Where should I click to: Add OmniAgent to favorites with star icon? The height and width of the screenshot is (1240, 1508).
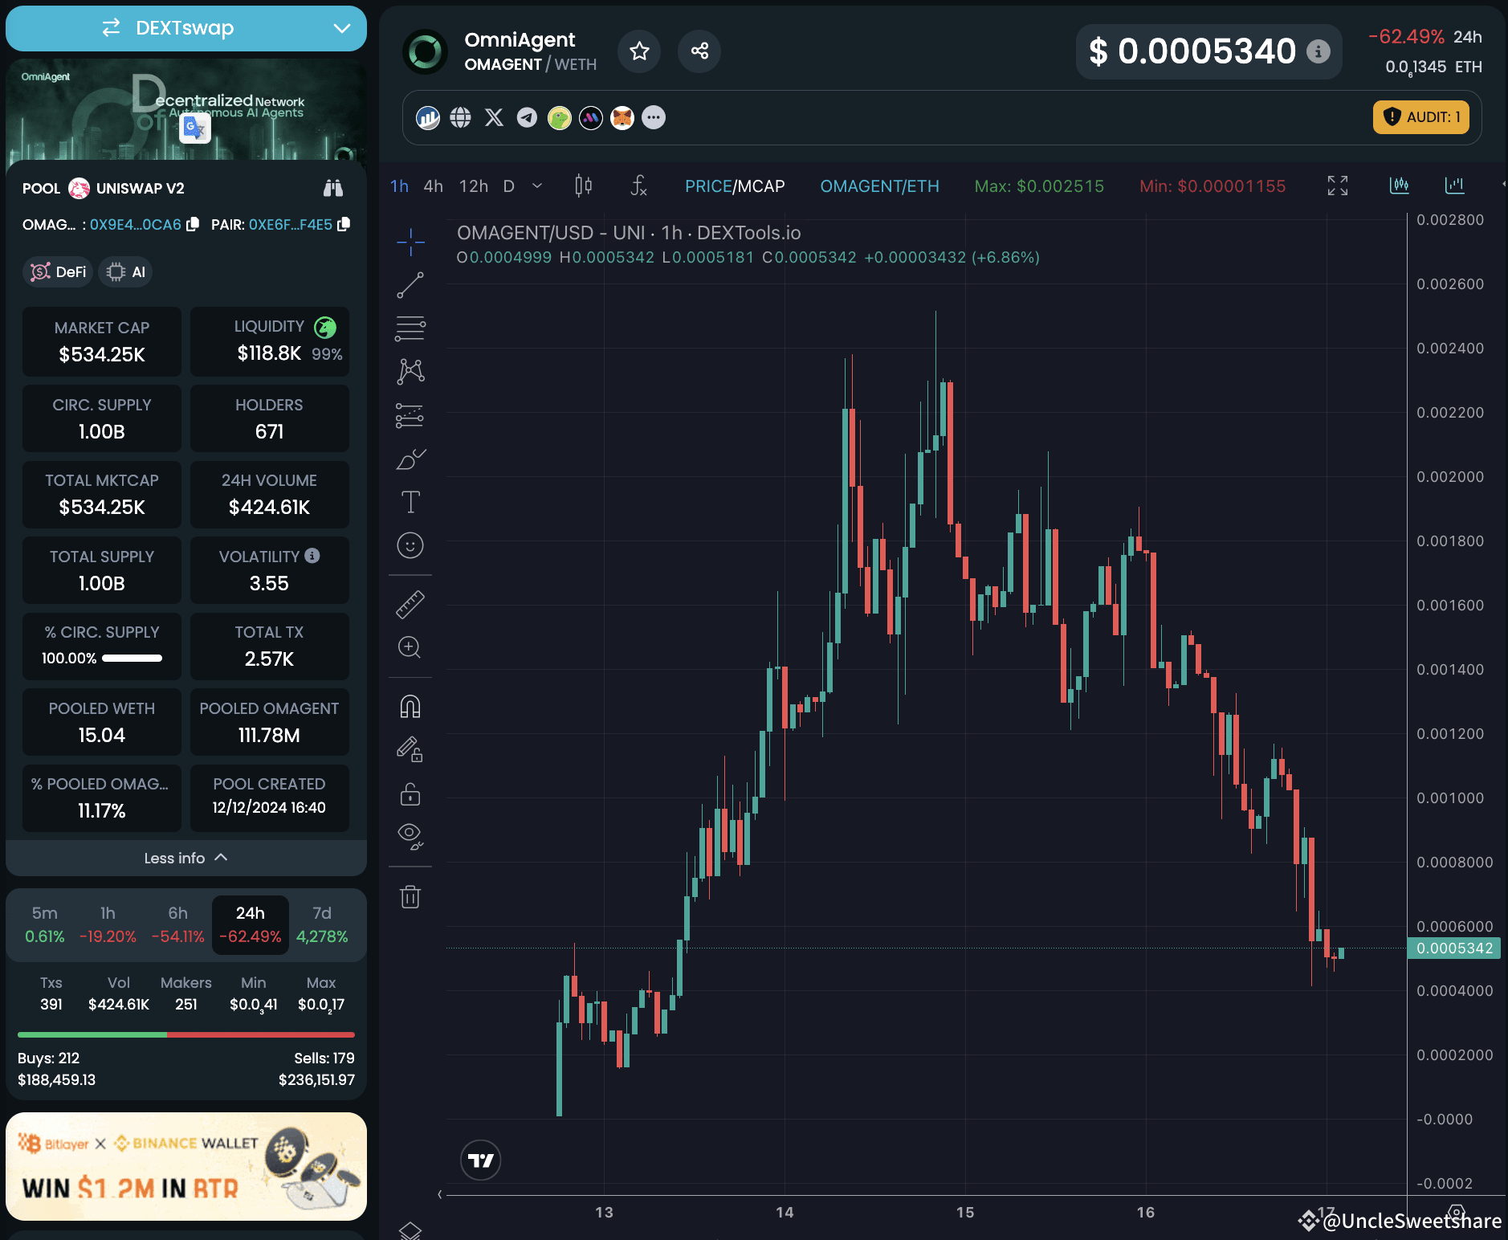coord(639,51)
